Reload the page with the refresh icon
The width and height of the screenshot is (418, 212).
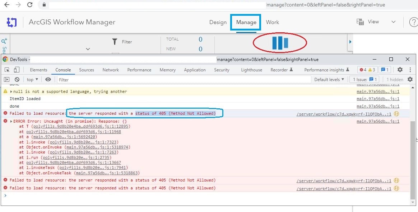(30, 5)
